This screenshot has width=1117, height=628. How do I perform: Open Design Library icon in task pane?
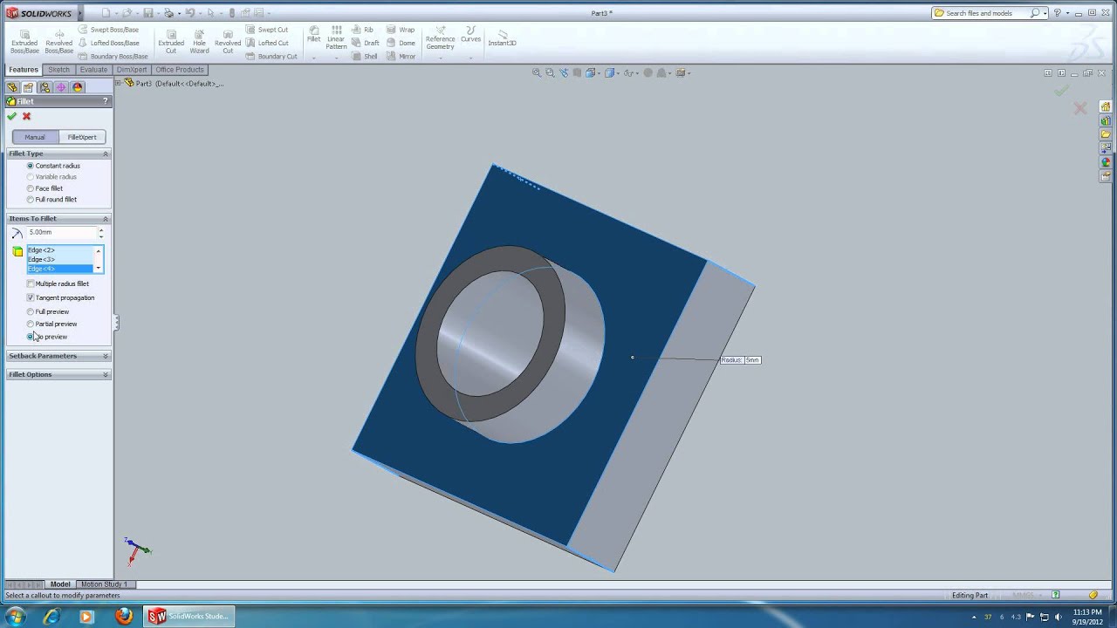tap(1106, 120)
